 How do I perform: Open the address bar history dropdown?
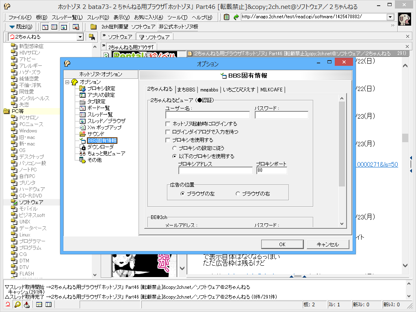click(x=390, y=17)
